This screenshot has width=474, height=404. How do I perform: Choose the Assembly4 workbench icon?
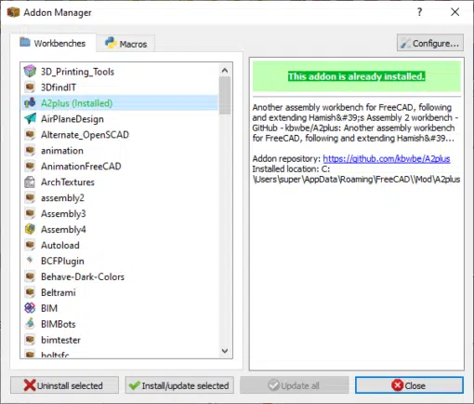[x=30, y=229]
